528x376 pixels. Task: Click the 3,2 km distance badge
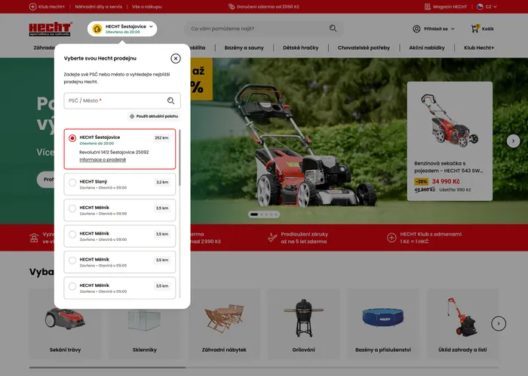[162, 182]
